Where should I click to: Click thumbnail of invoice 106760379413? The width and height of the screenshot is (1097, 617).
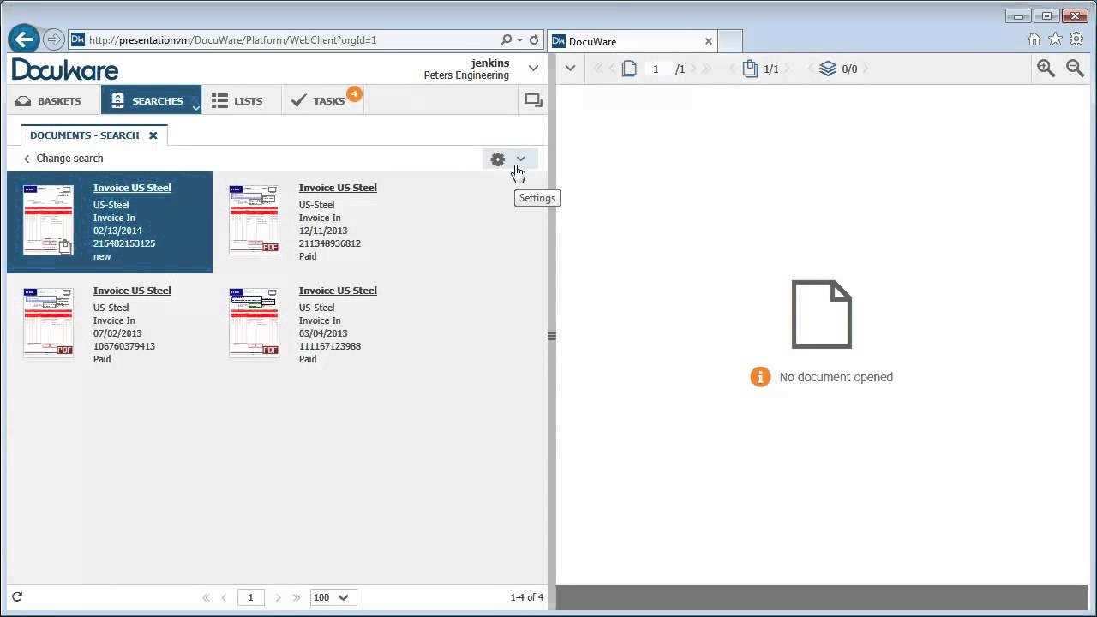(48, 322)
